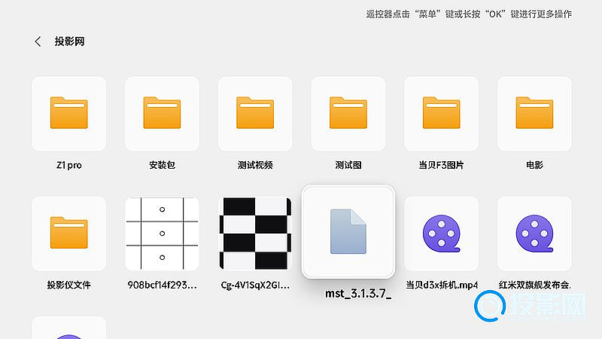Image resolution: width=602 pixels, height=339 pixels.
Task: Click the mst_3.1.3.7_ file name
Action: [358, 294]
